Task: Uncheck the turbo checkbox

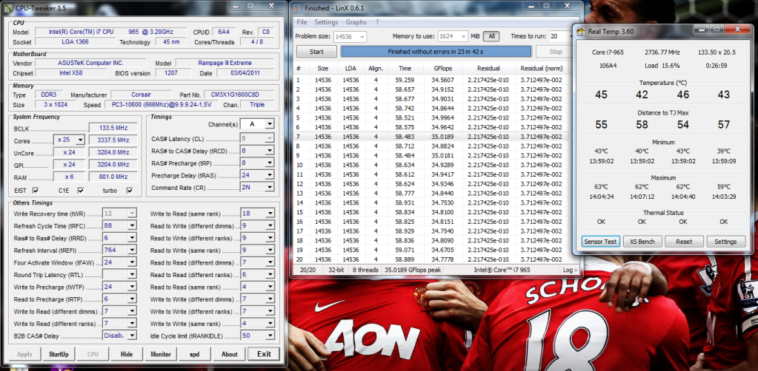Action: click(x=130, y=191)
